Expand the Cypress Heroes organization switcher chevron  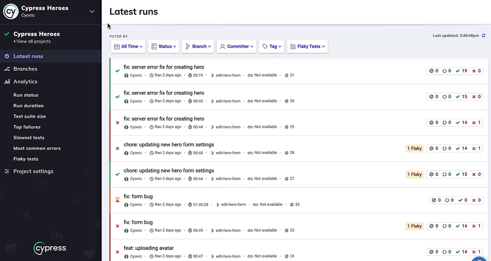pos(92,11)
